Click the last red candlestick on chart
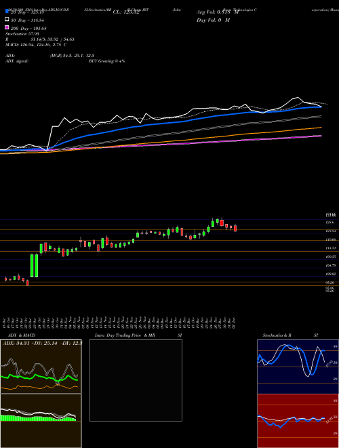This screenshot has height=448, width=339. [235, 228]
